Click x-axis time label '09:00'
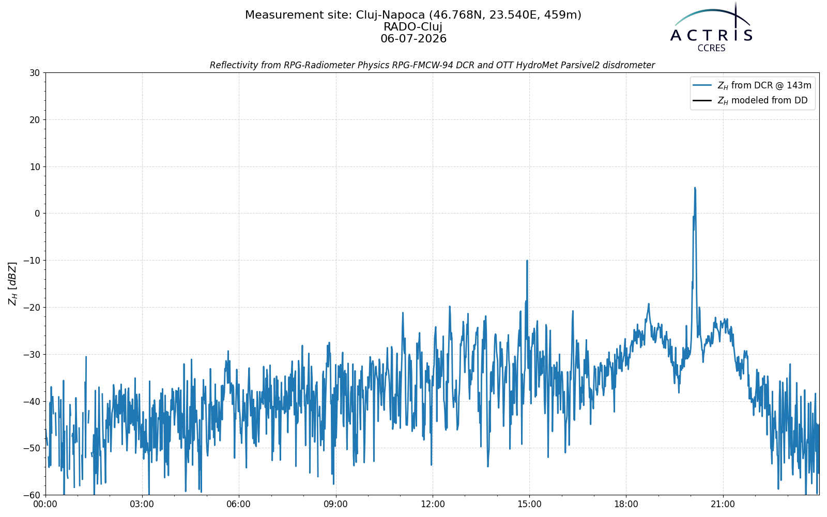827x517 pixels. coord(335,505)
